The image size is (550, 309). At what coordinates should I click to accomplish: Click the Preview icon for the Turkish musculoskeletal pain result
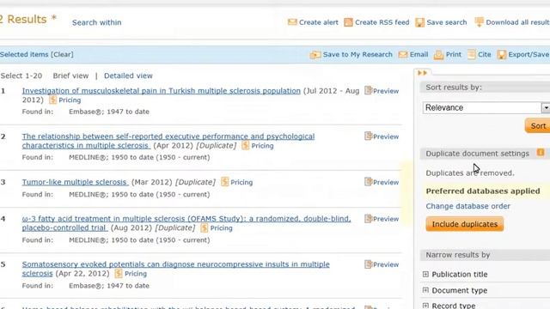click(368, 90)
